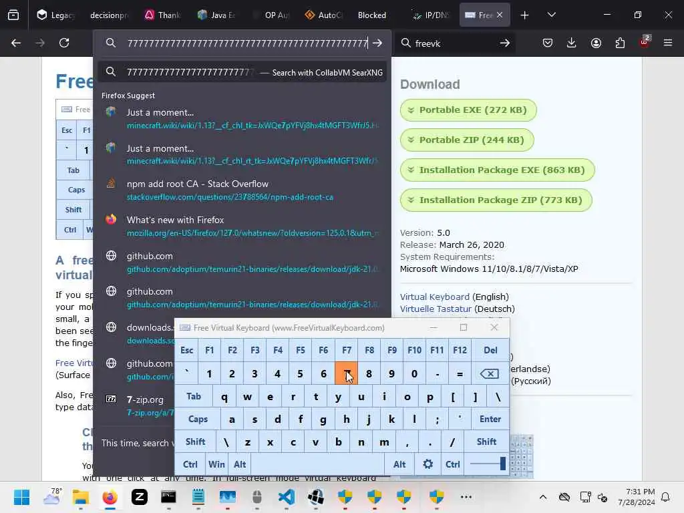
Task: Go back with the browser back arrow
Action: coord(16,43)
